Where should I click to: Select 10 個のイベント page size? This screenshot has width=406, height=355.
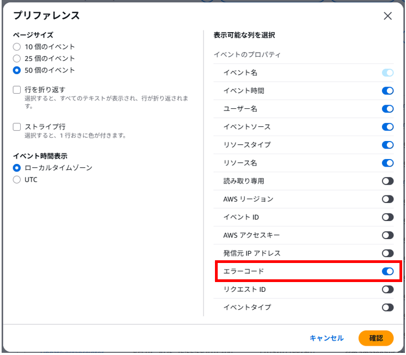17,47
